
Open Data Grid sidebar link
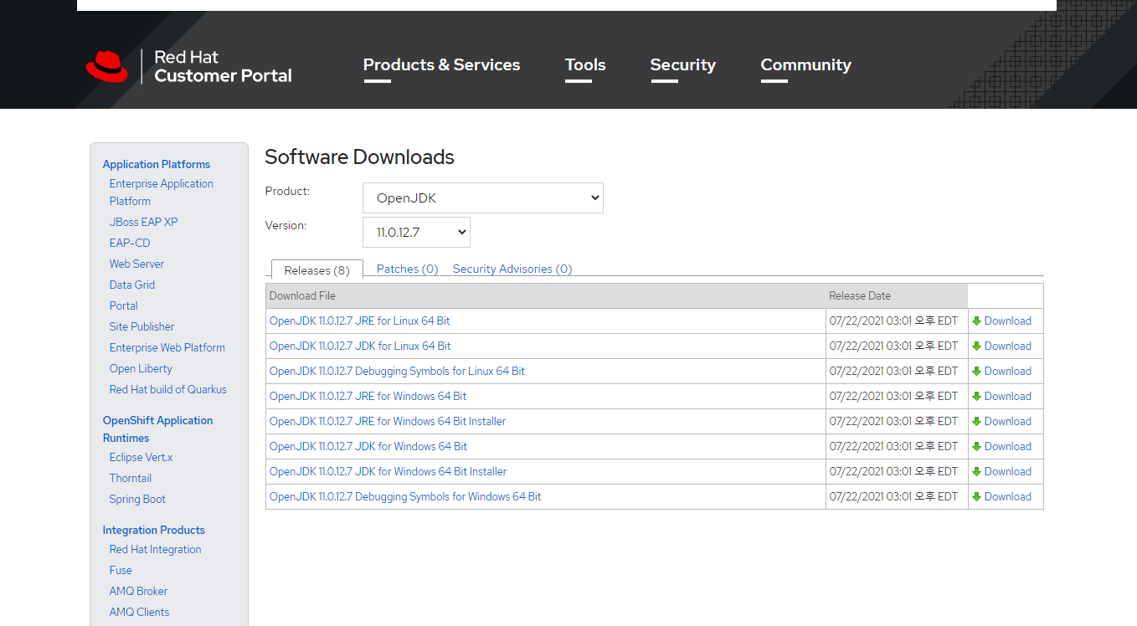(x=132, y=285)
